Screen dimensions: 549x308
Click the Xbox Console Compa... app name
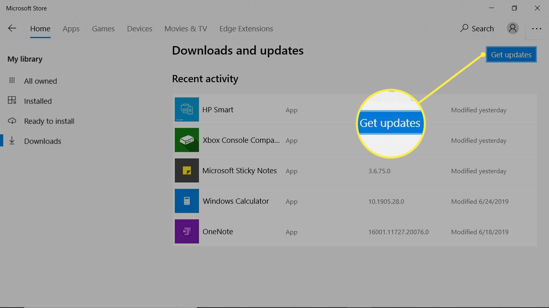click(241, 140)
